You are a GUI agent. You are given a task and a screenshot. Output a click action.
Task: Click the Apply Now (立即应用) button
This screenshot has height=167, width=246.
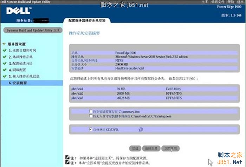point(170,148)
